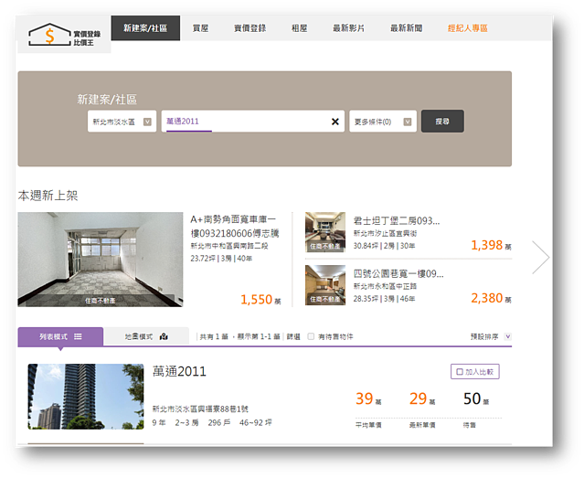Open the 君士坦丁堡二房 listing title
The height and width of the screenshot is (478, 584).
397,221
